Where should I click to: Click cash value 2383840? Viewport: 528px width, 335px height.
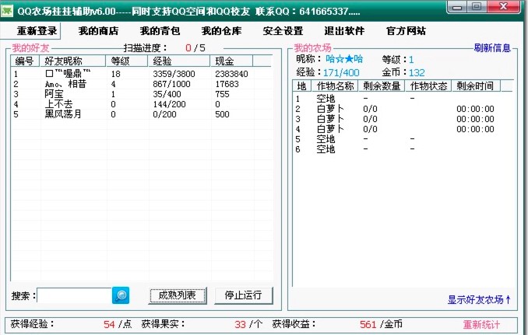point(231,74)
